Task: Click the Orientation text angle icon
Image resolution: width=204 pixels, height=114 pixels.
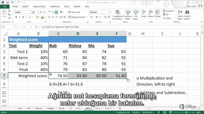Action: pos(61,12)
